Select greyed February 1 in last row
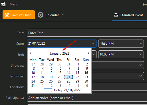The width and height of the screenshot is (147, 105). click(x=43, y=86)
